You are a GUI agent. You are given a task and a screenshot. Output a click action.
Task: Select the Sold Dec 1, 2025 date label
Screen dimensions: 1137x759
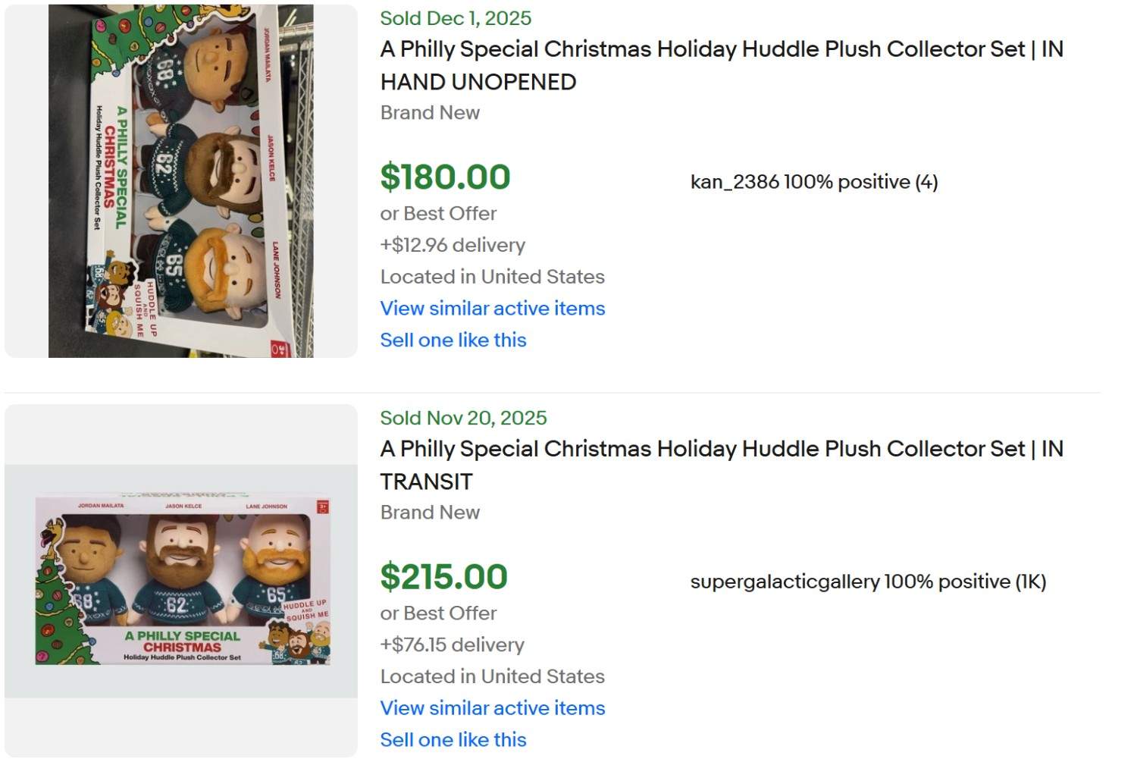454,18
